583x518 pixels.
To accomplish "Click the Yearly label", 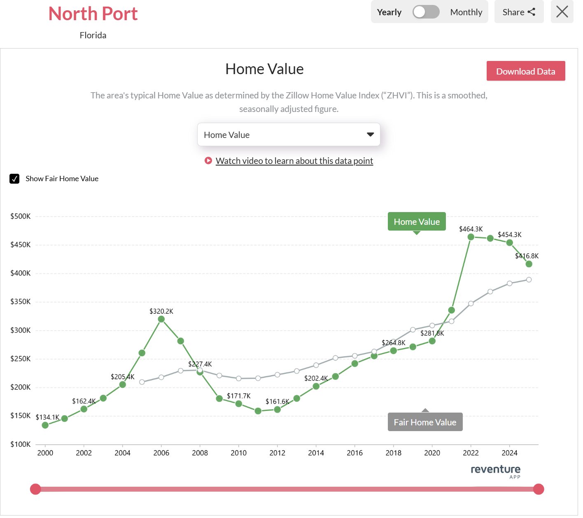I will [x=389, y=12].
